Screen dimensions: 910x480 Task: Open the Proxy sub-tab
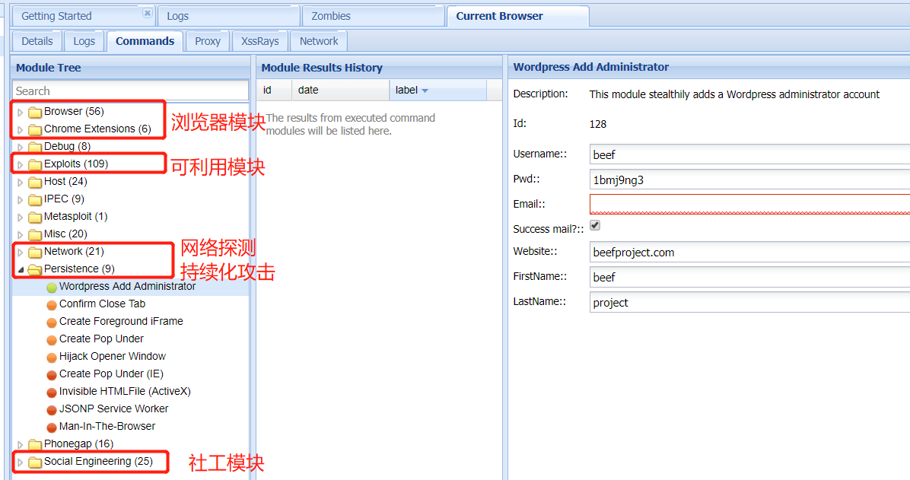208,41
